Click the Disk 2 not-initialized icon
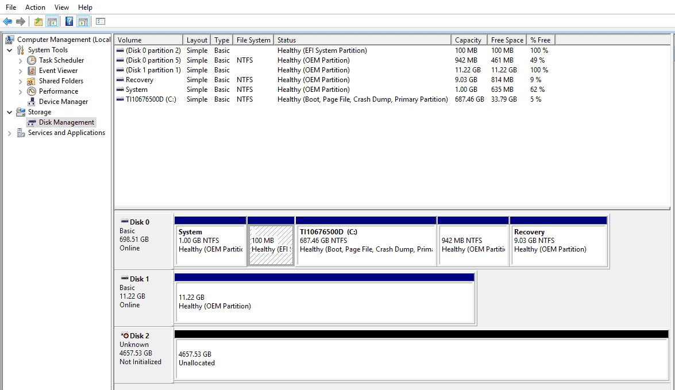675x390 pixels. [x=125, y=335]
